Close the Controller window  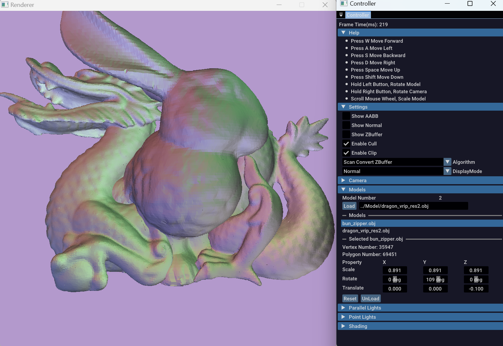(x=493, y=4)
